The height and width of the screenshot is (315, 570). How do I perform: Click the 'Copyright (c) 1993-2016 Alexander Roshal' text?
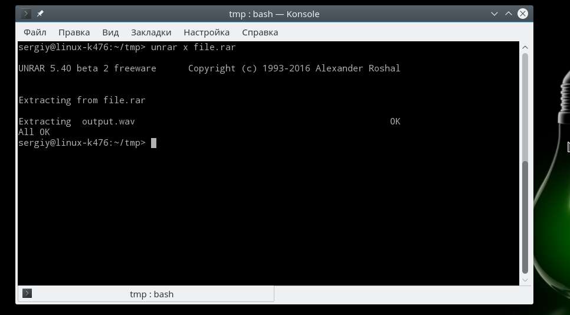coord(294,68)
